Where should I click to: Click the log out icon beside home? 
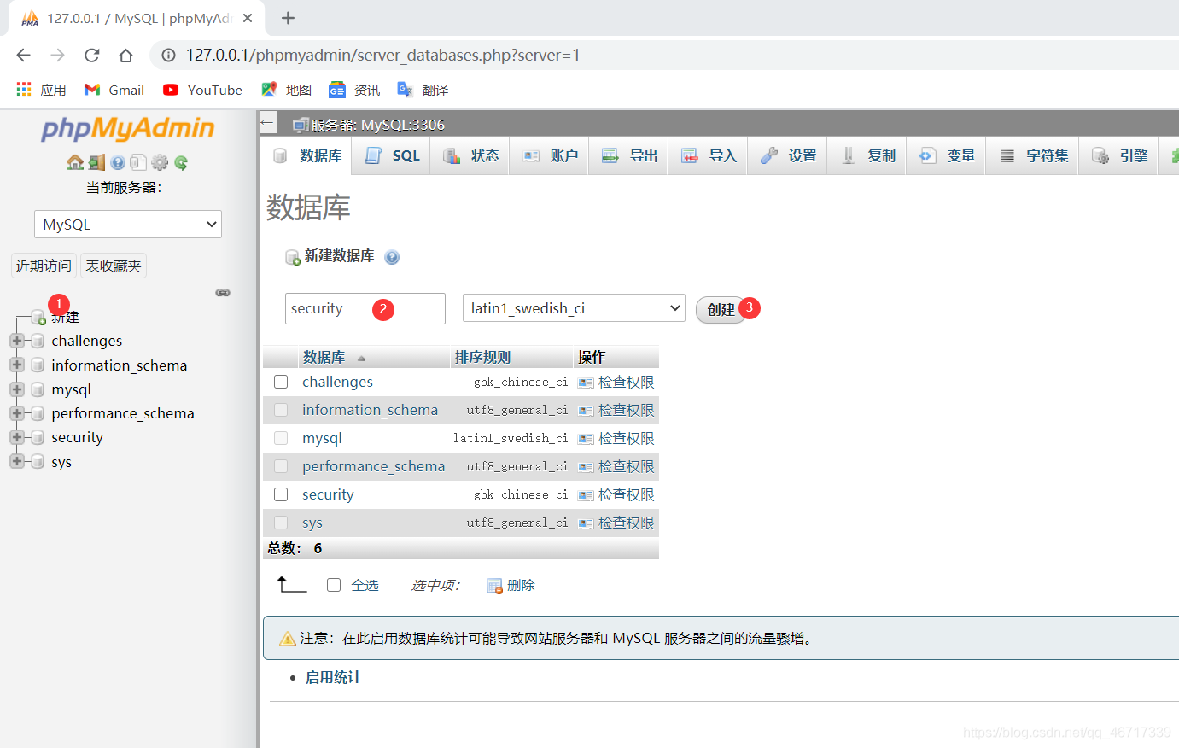[96, 162]
